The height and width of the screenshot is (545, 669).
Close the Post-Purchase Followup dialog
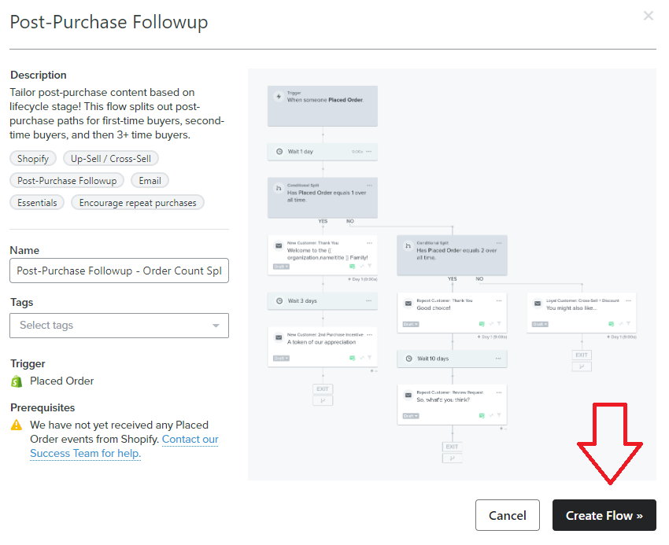click(x=648, y=16)
